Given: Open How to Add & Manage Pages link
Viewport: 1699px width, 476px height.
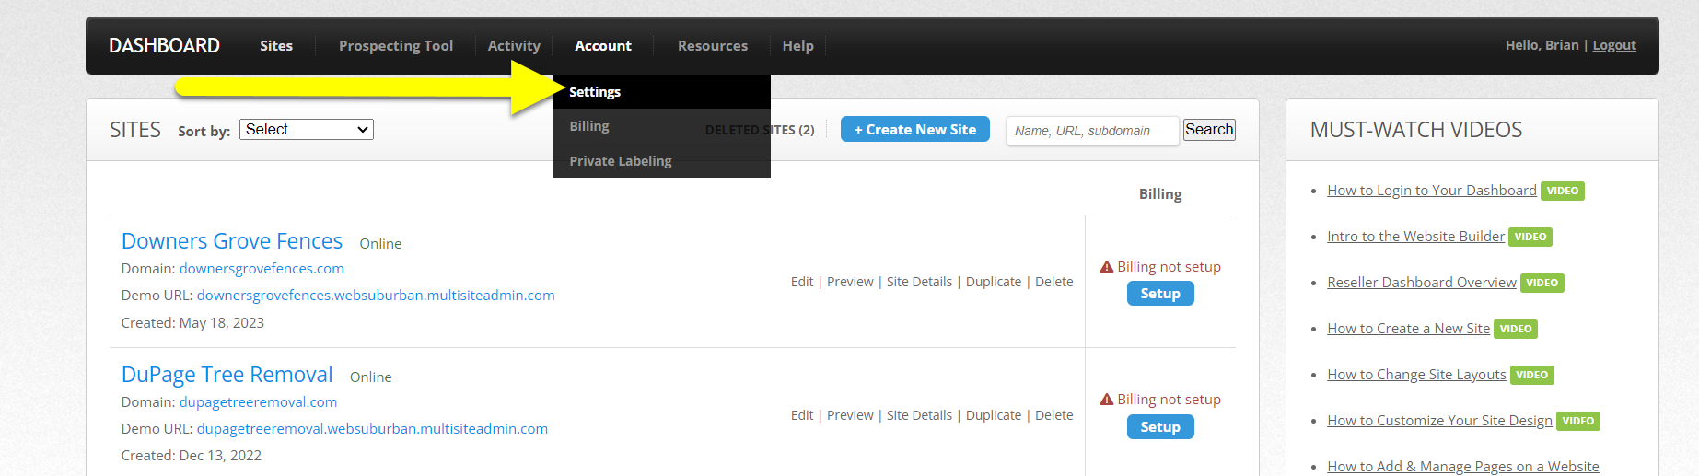Looking at the screenshot, I should (1463, 467).
